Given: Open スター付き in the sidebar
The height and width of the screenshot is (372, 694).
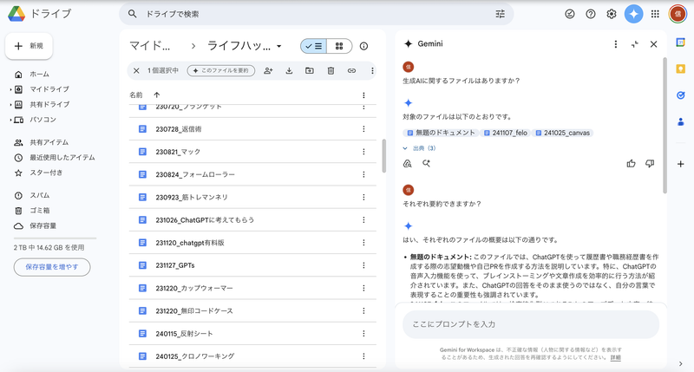Looking at the screenshot, I should click(45, 172).
